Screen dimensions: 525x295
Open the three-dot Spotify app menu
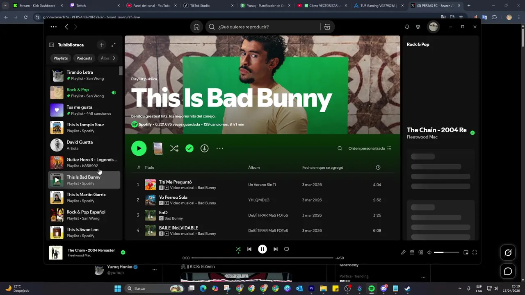54,27
